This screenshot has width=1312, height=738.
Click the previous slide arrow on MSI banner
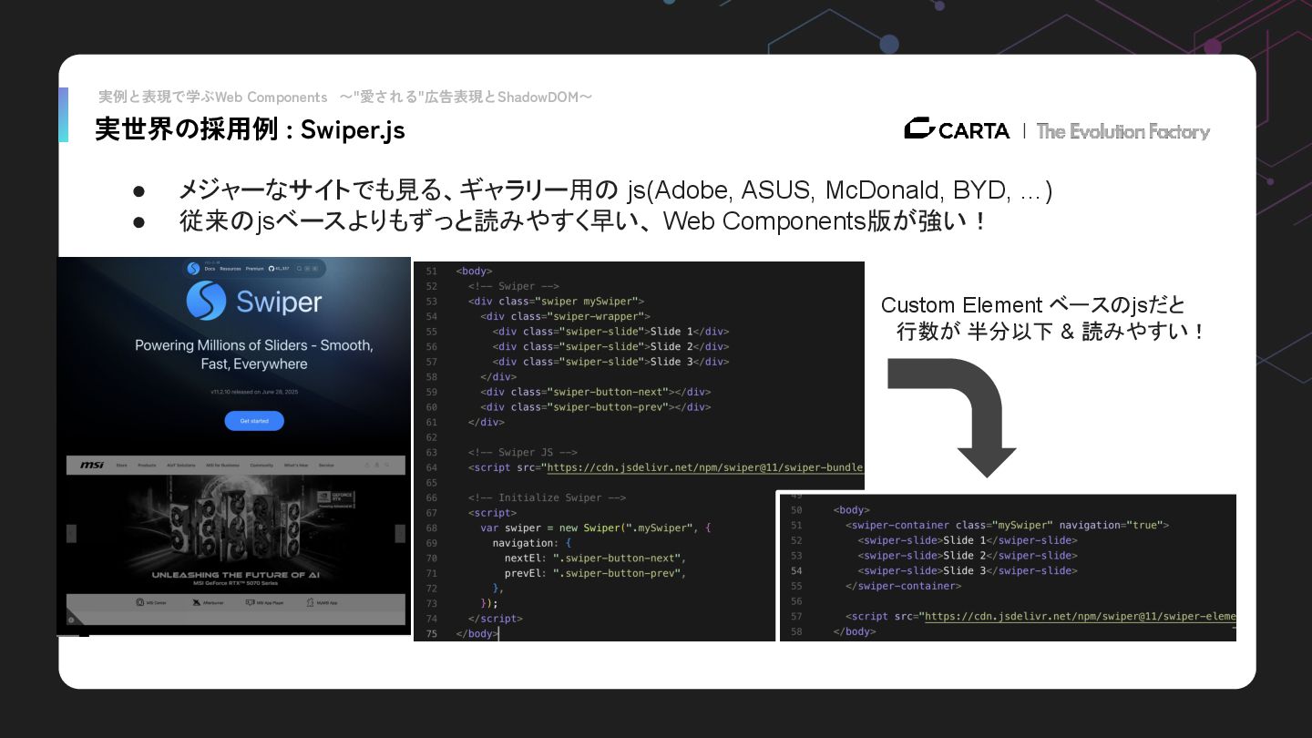click(x=71, y=534)
